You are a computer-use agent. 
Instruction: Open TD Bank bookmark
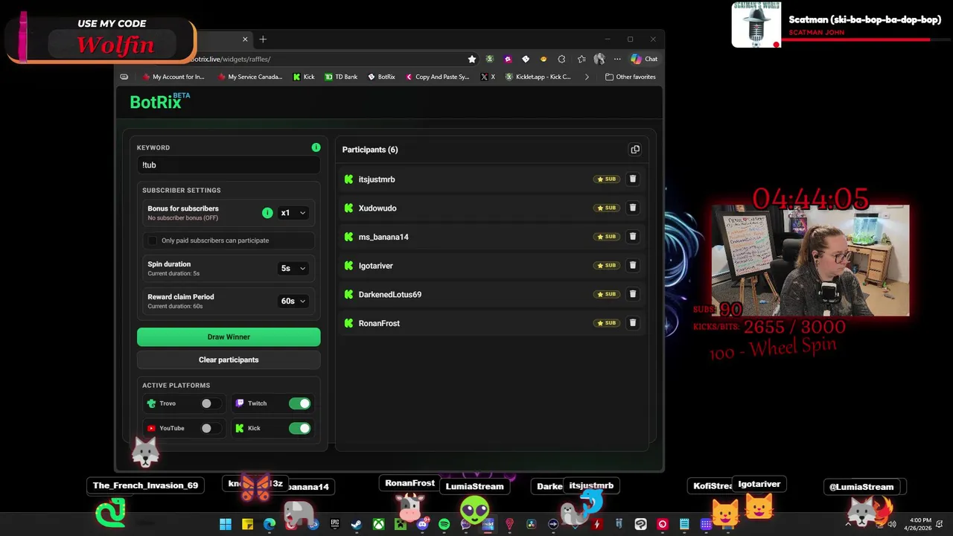point(341,77)
